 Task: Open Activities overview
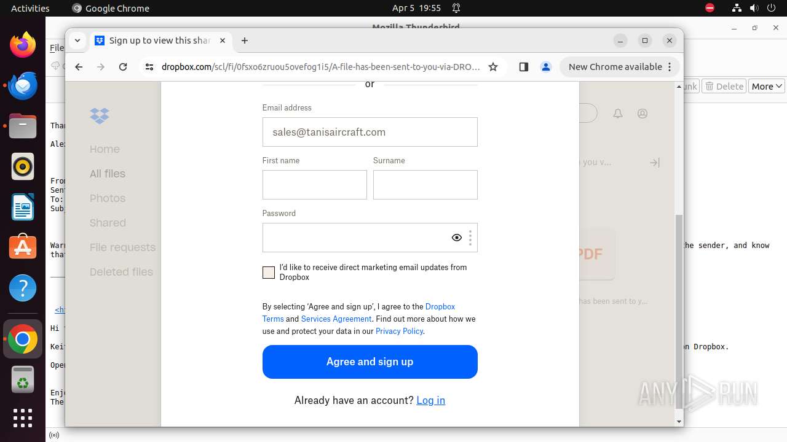30,8
